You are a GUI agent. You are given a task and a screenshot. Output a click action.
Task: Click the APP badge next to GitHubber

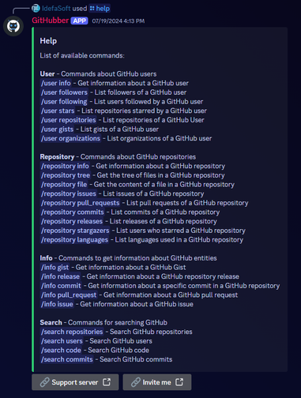[x=79, y=21]
